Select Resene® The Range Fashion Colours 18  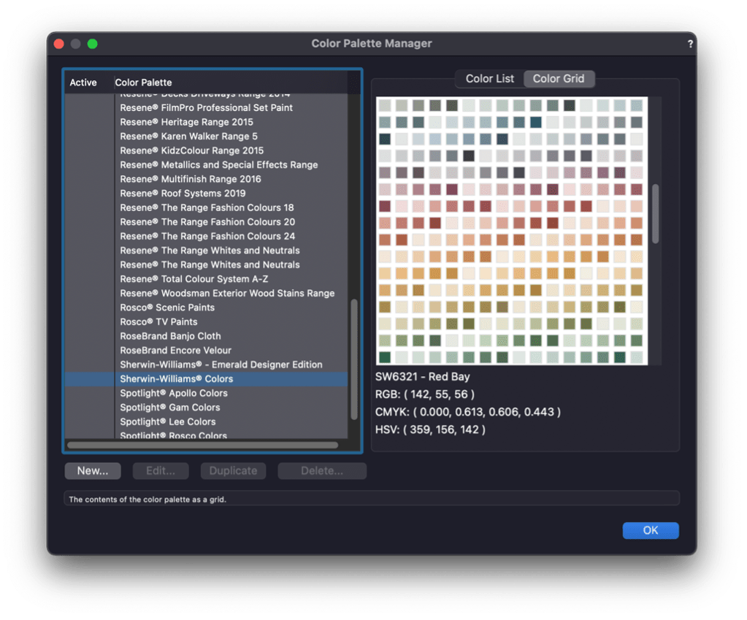pos(207,208)
